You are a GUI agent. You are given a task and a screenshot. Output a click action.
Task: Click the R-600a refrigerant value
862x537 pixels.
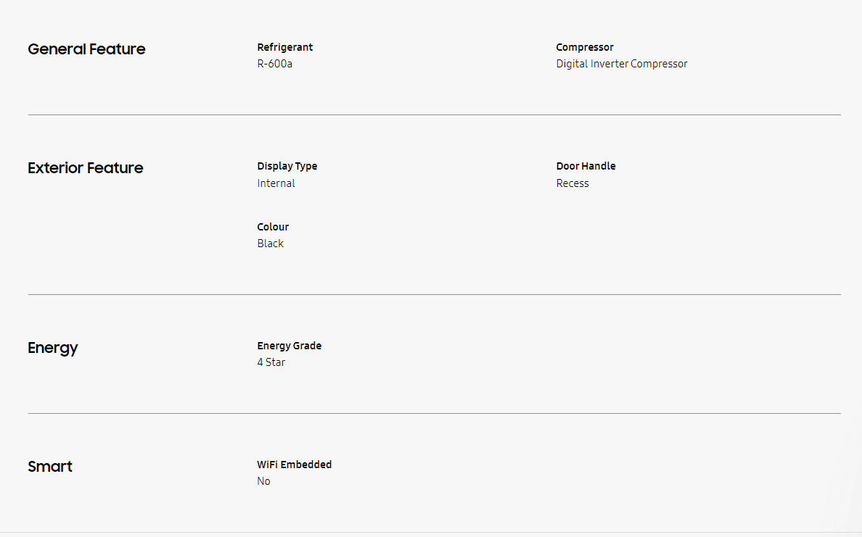point(275,64)
